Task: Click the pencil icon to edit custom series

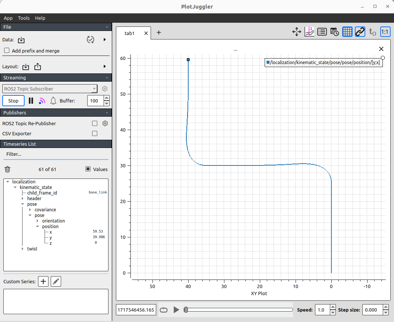Action: [56, 281]
